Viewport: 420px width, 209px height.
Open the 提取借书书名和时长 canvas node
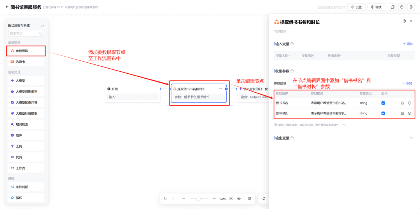click(x=199, y=93)
